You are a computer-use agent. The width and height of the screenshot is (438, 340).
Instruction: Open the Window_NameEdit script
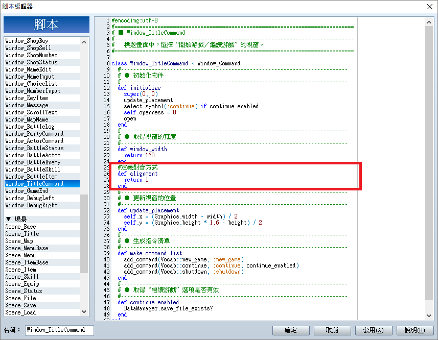point(42,69)
